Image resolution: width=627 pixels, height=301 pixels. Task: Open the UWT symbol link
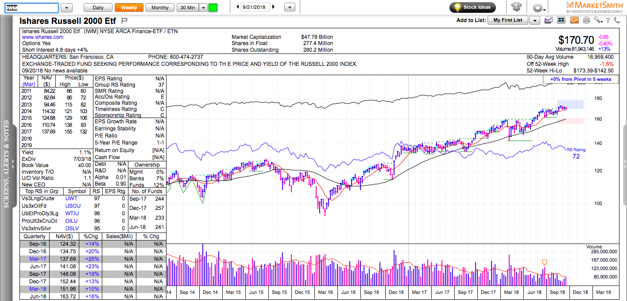(x=71, y=198)
